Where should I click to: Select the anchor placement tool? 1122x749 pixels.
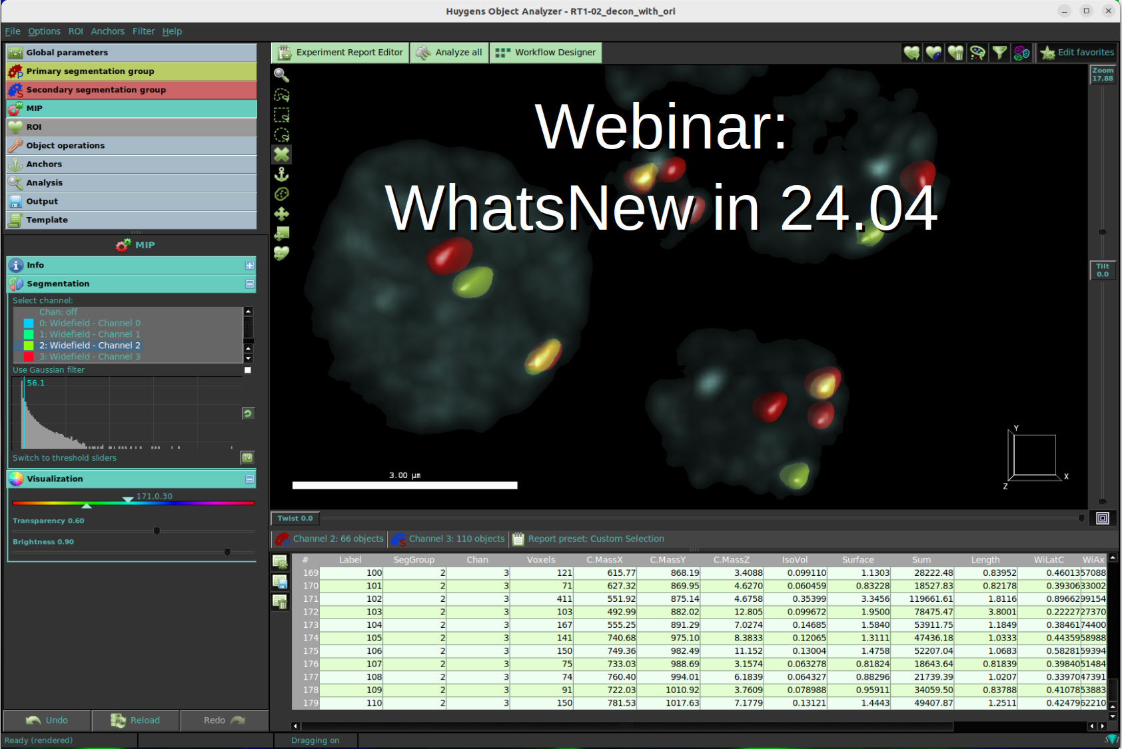[281, 174]
